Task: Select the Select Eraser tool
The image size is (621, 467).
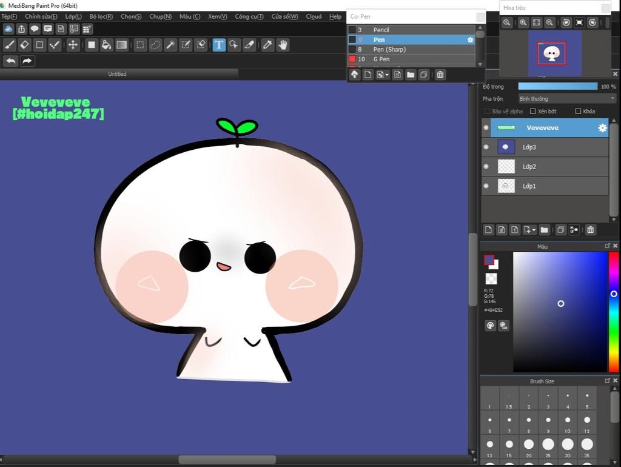Action: tap(201, 45)
